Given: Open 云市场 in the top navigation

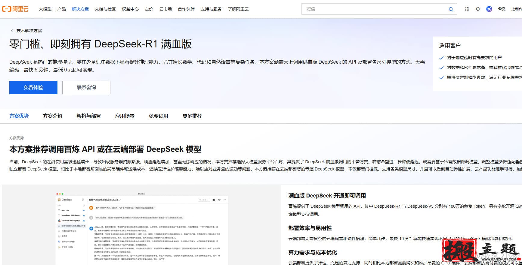Looking at the screenshot, I should [x=165, y=9].
